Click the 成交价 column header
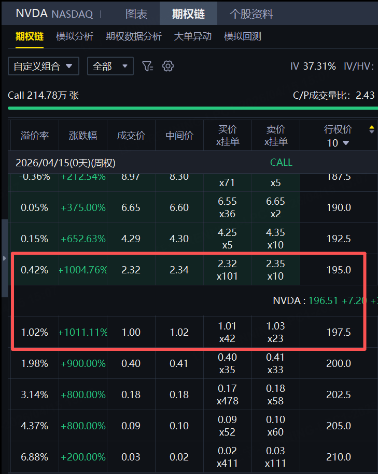 coord(131,136)
